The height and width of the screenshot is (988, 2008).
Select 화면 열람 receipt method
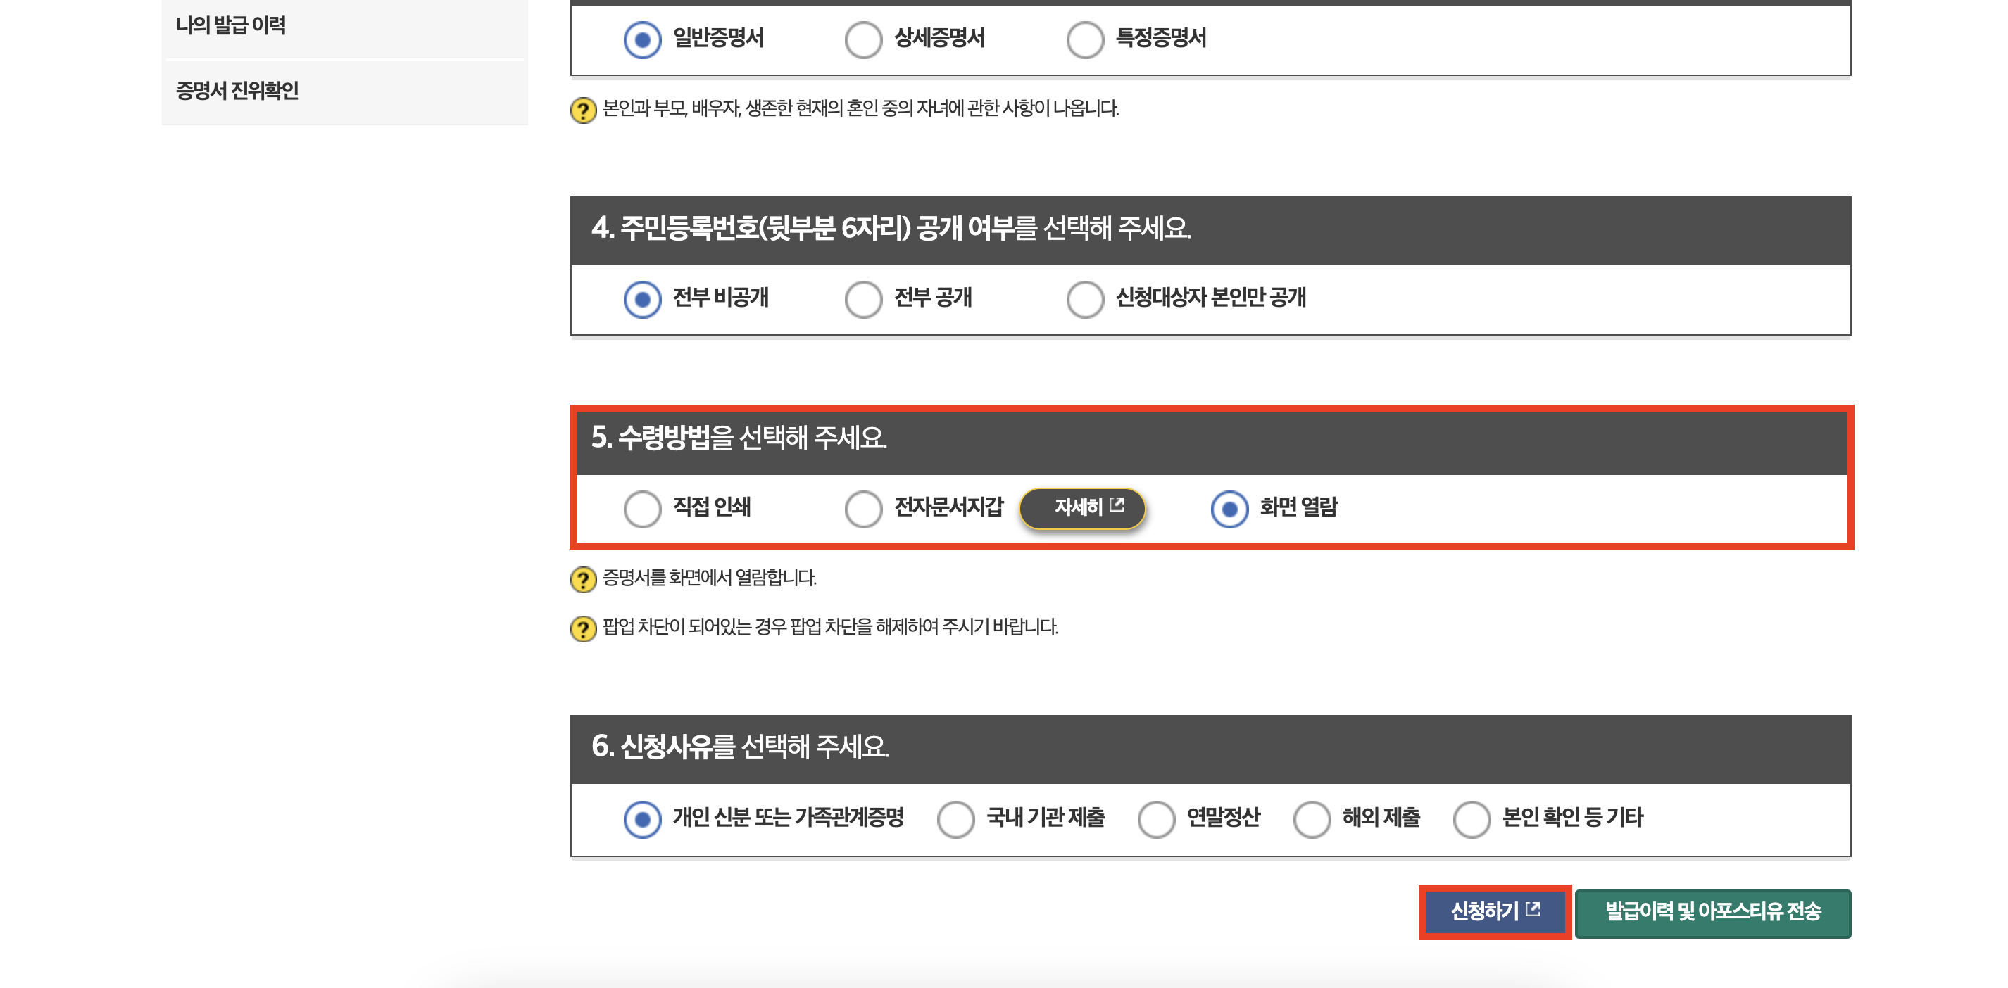(1230, 507)
